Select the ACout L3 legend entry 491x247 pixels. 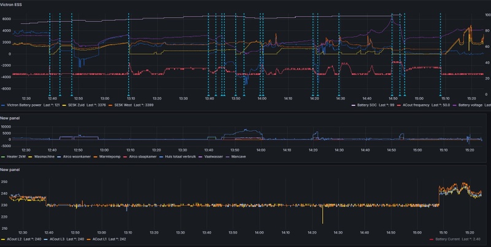click(x=56, y=239)
